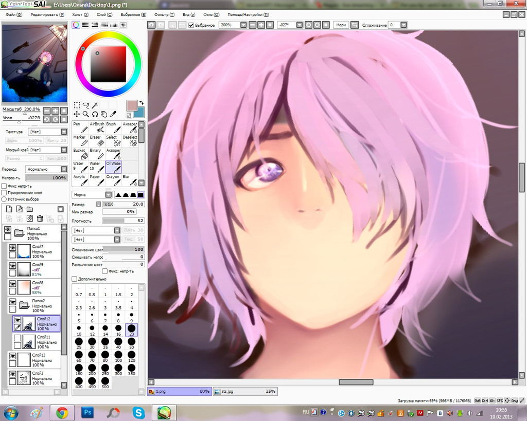The height and width of the screenshot is (421, 527).
Task: Select the Binary pen tool
Action: 97,154
